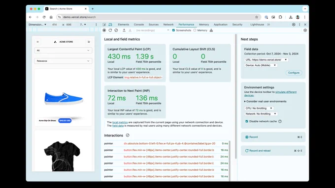Open the field data link
This screenshot has height=188, width=335.
(118, 126)
